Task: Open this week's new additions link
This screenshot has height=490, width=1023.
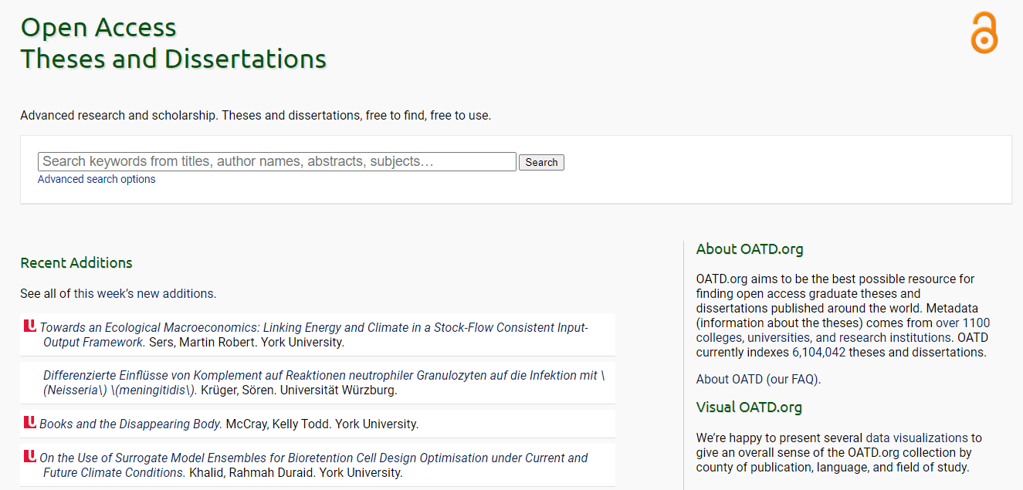Action: tap(144, 293)
